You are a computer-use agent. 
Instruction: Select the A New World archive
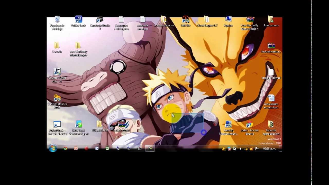coord(122,126)
